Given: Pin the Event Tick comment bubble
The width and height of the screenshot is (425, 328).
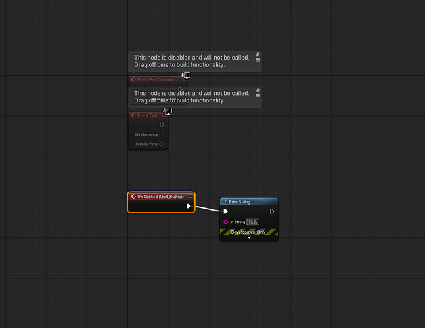Looking at the screenshot, I should pos(257,91).
